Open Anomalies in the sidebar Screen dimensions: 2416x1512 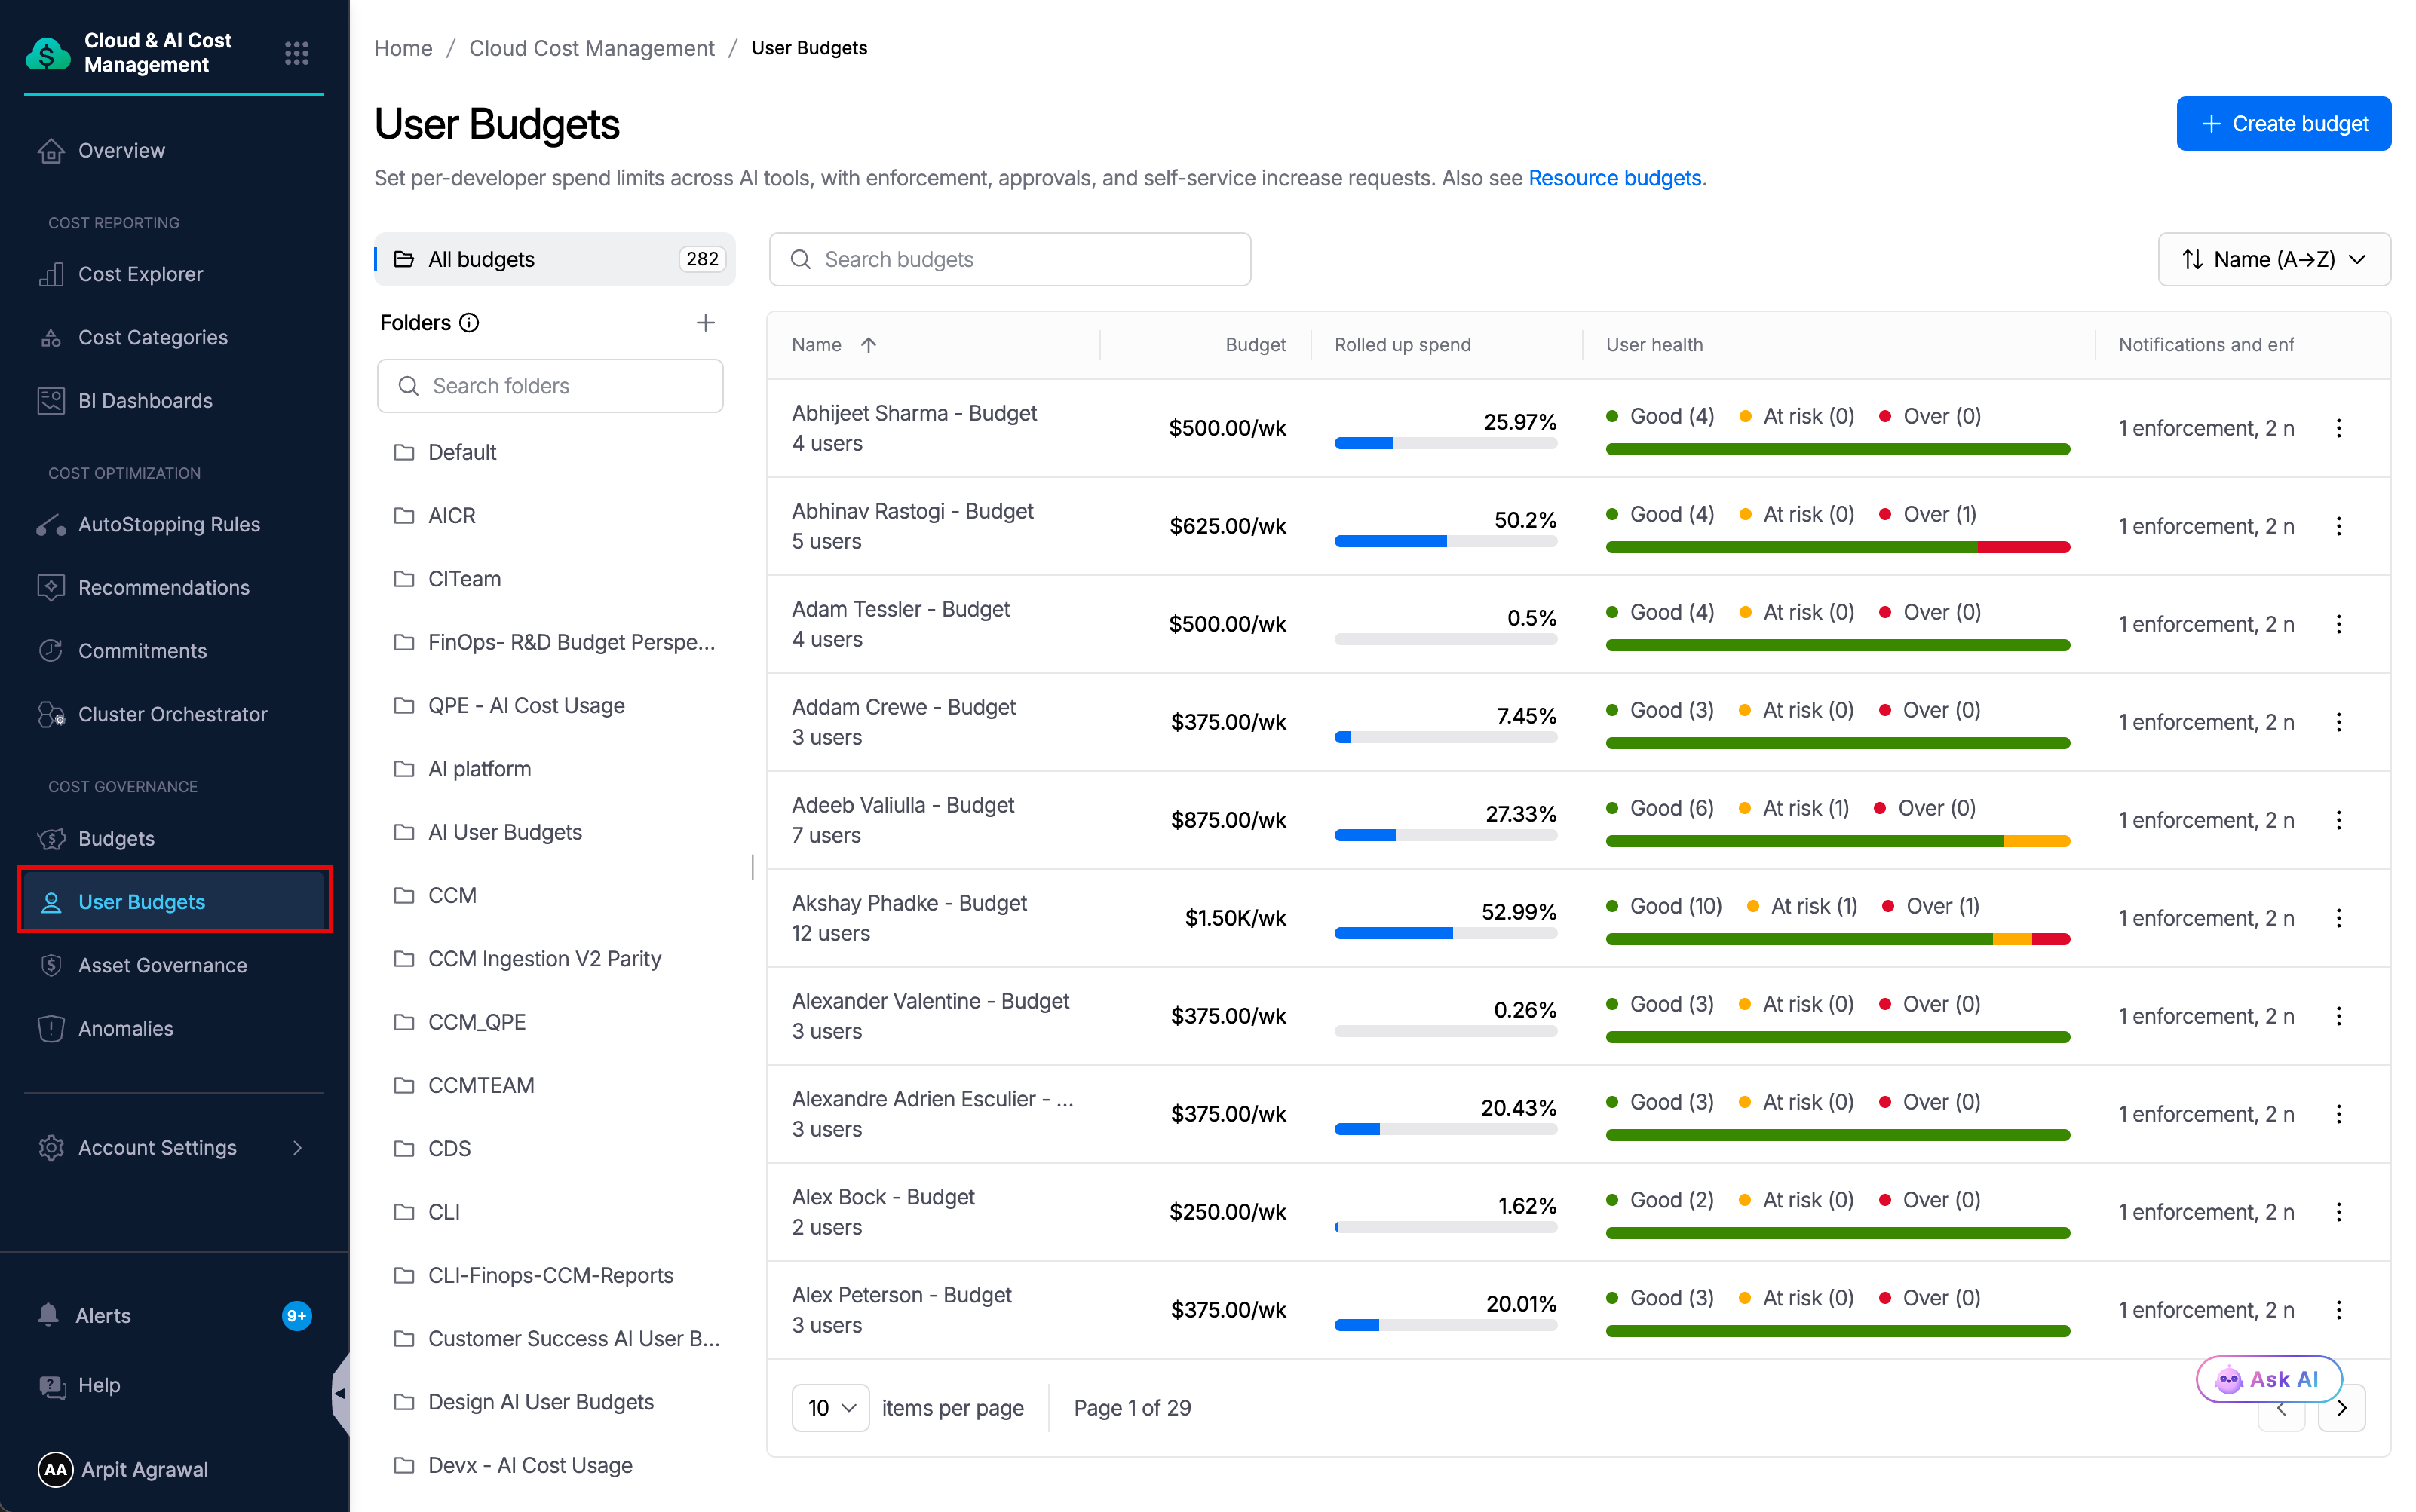click(x=125, y=1028)
